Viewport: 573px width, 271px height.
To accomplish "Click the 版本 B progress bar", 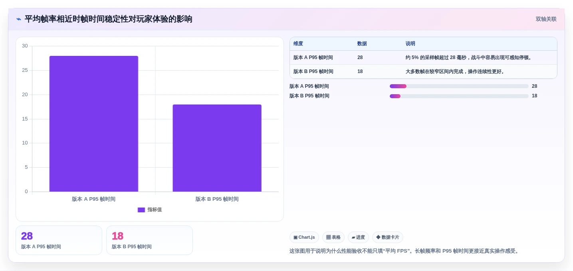I will pyautogui.click(x=459, y=96).
